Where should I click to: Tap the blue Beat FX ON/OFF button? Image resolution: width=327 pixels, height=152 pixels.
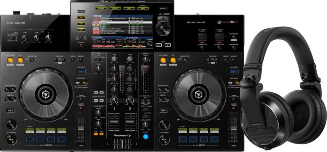point(146,137)
